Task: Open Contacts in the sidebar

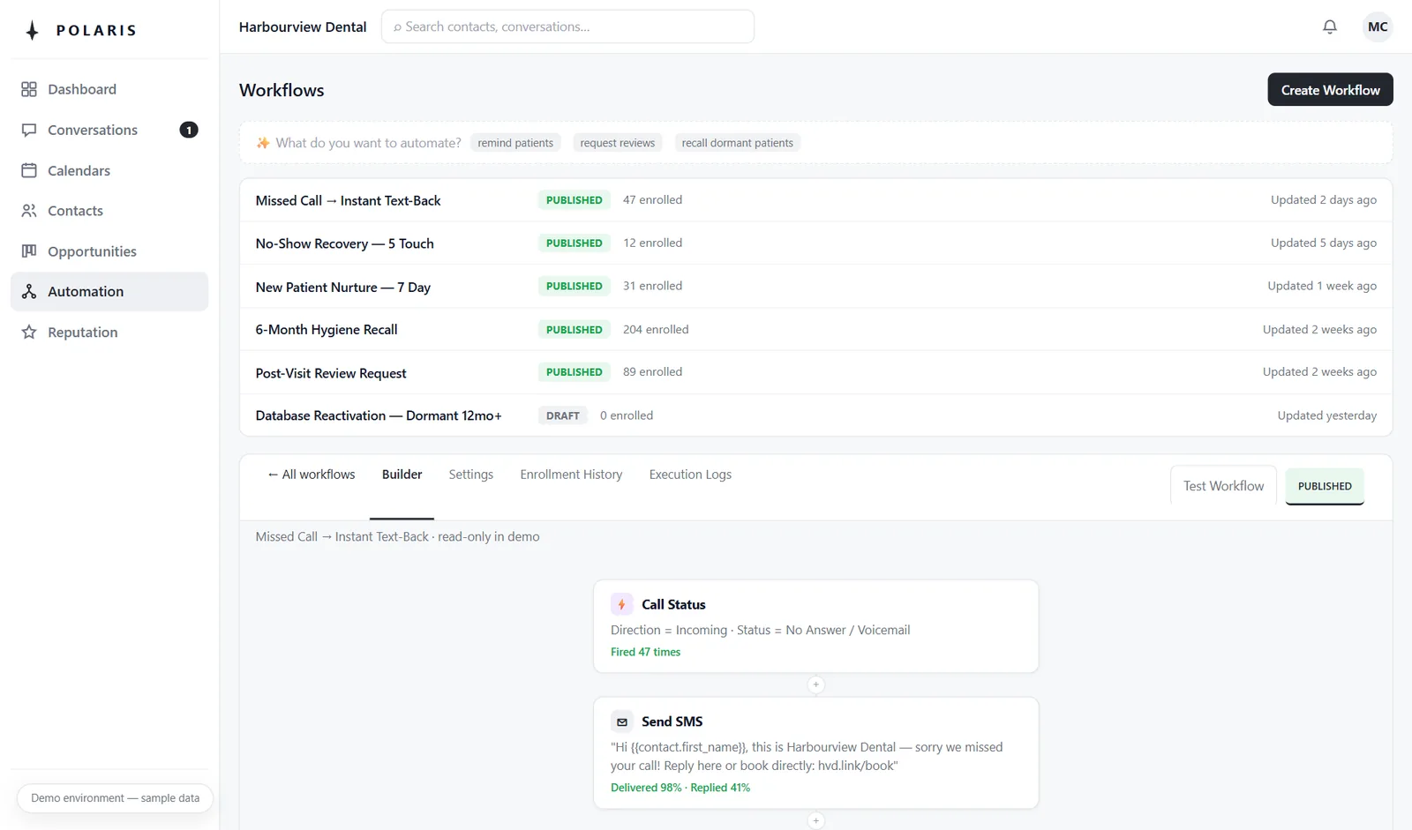Action: coord(109,211)
